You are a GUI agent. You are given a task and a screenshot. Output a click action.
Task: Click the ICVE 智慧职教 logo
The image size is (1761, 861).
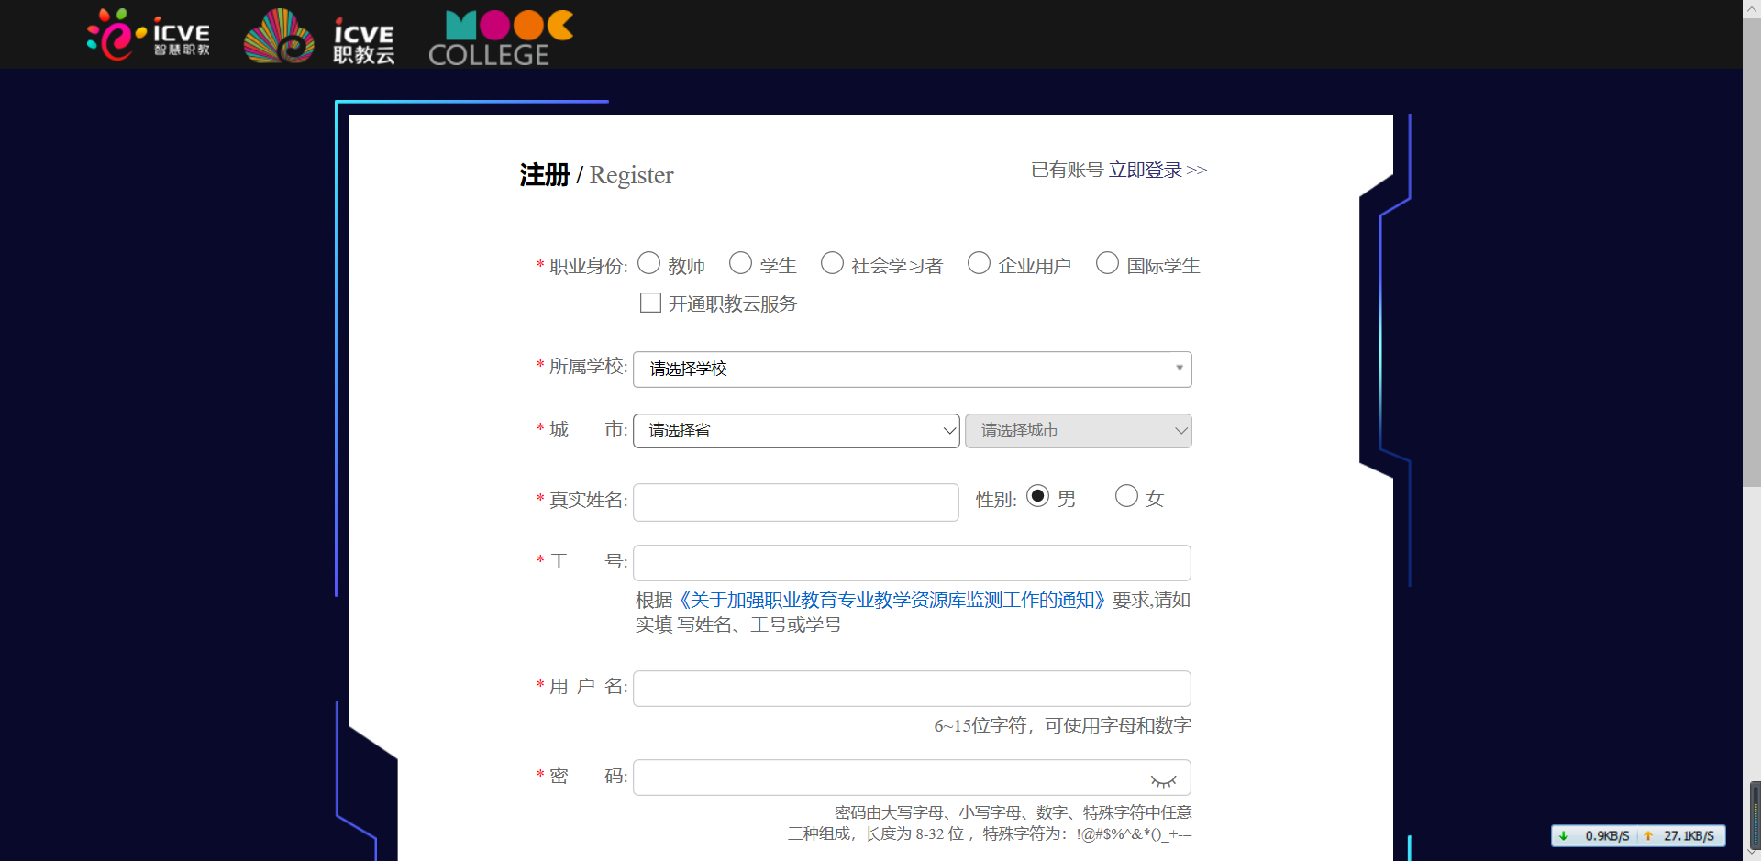click(149, 35)
